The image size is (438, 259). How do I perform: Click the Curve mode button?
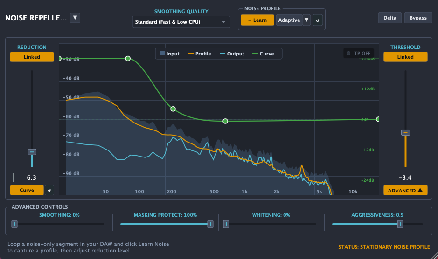[27, 191]
